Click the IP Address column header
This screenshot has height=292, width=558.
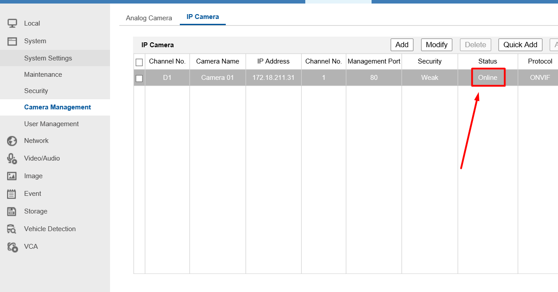273,61
